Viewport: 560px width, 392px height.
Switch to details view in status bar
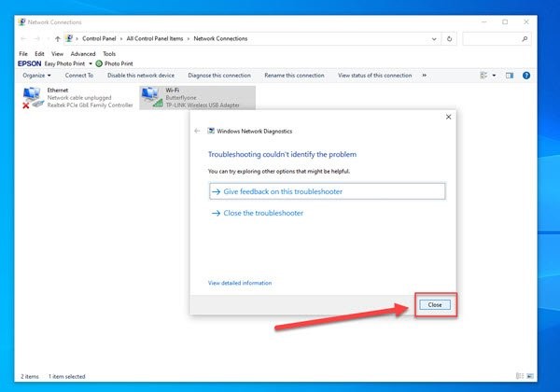(520, 376)
